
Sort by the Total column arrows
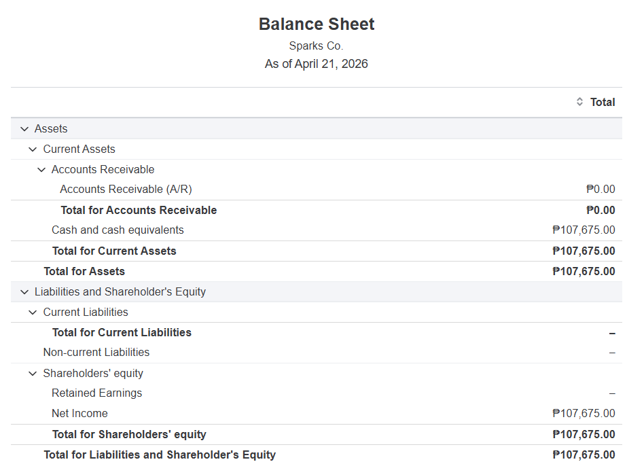point(579,102)
